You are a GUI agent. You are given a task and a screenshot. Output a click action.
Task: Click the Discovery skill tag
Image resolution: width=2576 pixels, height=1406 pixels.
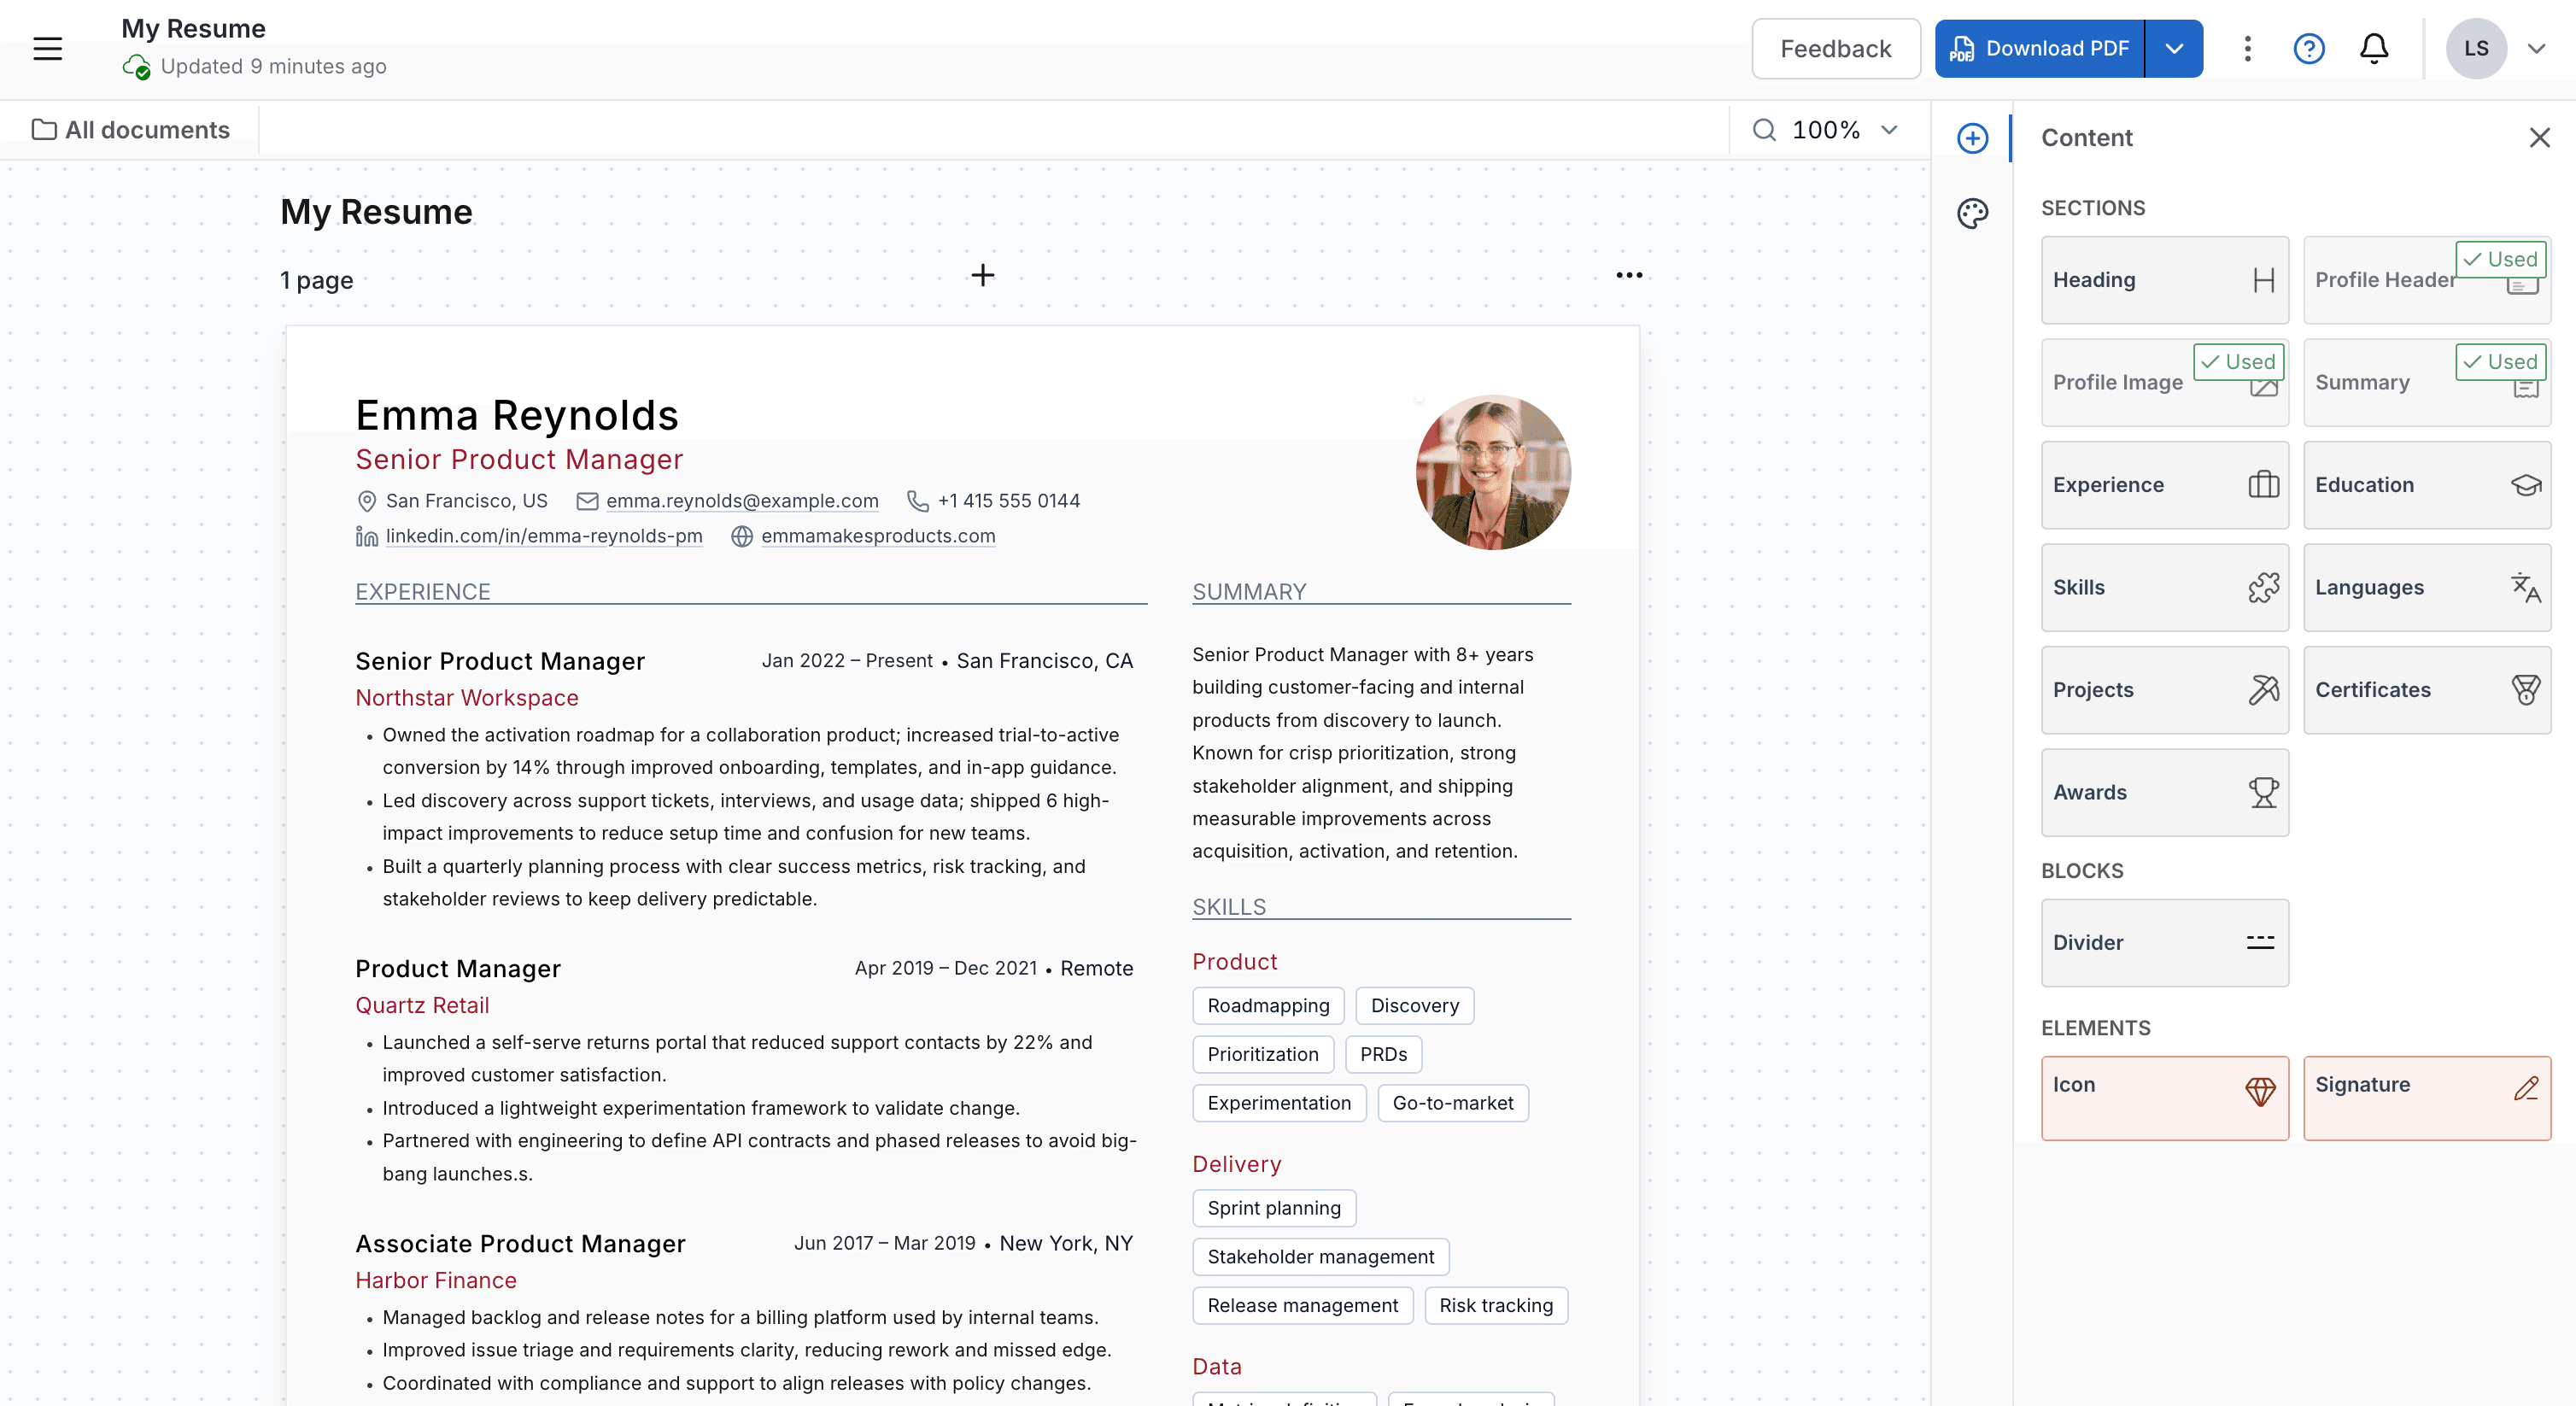pyautogui.click(x=1414, y=1006)
